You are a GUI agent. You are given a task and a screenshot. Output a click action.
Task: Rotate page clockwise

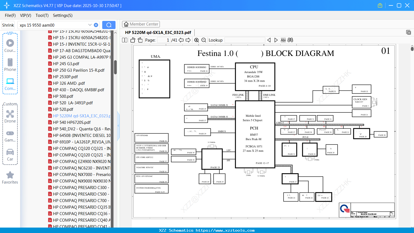140,40
